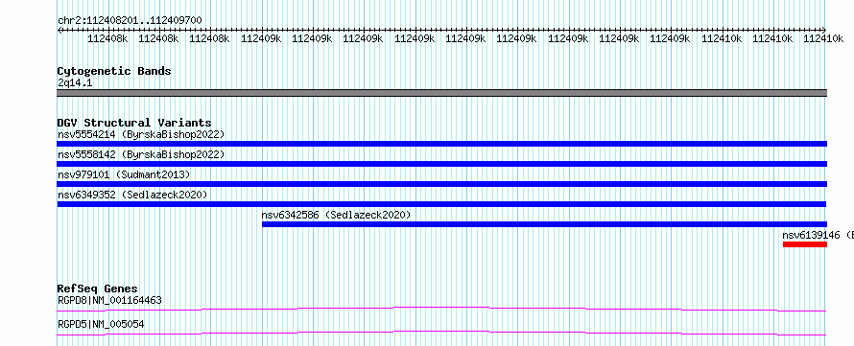Click the magenta RGPD8 gene line
Image resolution: width=854 pixels, height=346 pixels.
pos(441,309)
